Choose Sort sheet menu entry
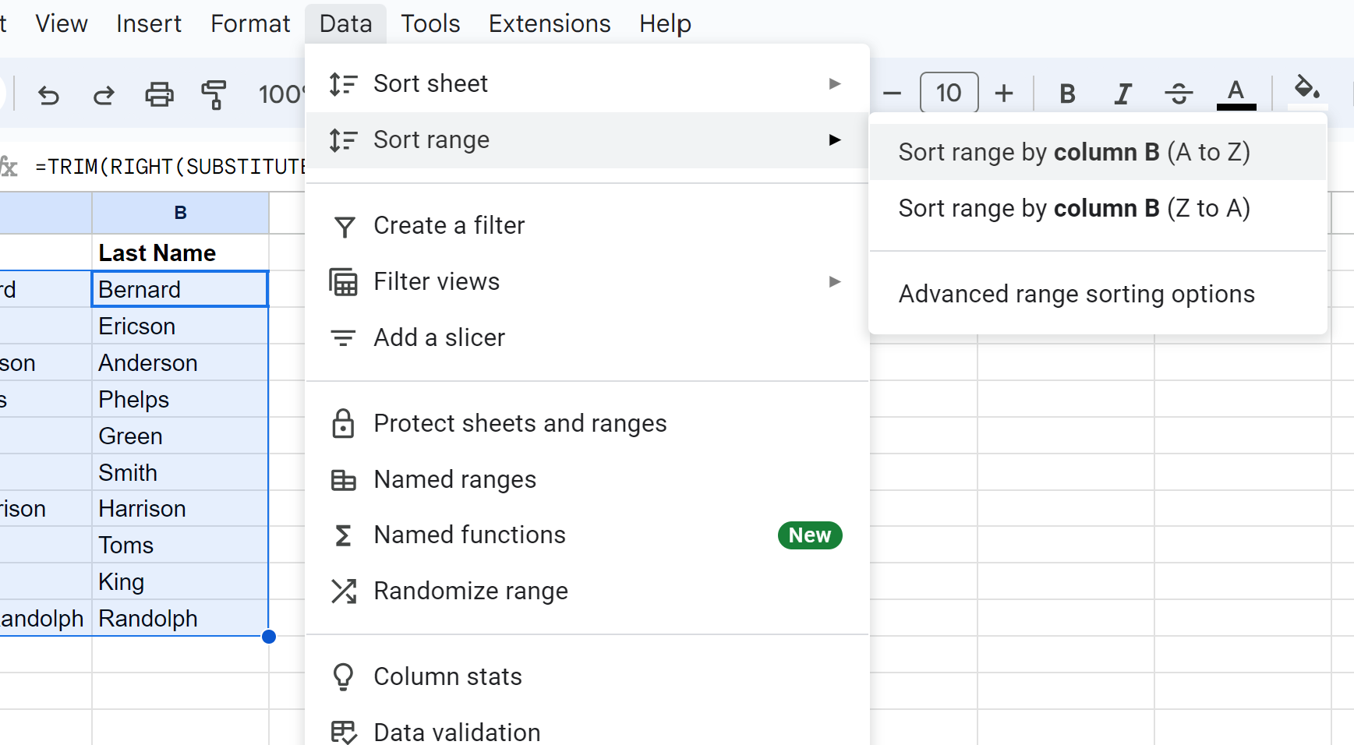1354x745 pixels. pos(588,83)
